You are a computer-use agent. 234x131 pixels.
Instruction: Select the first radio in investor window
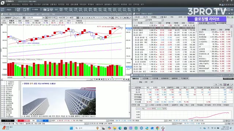[138, 82]
